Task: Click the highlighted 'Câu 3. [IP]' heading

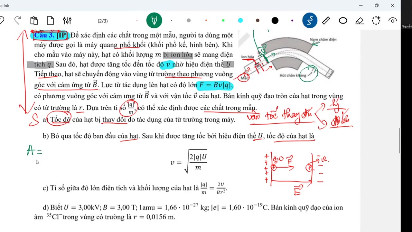Action: pyautogui.click(x=50, y=35)
